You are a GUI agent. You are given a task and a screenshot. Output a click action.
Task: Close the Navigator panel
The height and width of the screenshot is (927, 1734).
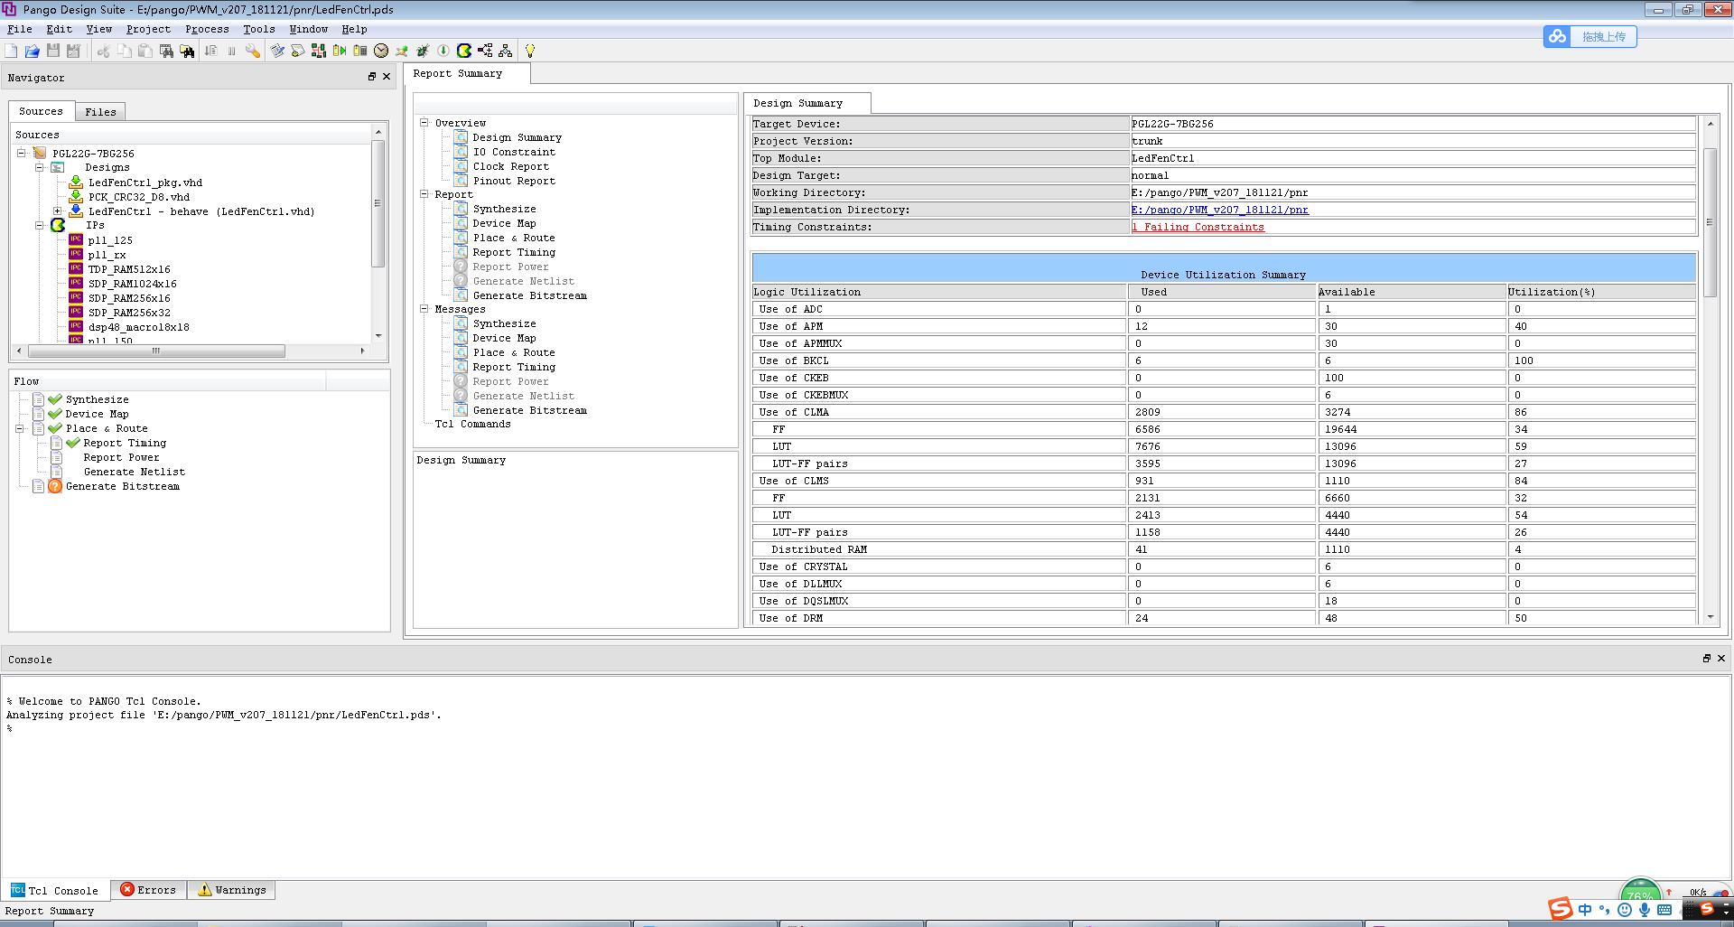(x=387, y=77)
